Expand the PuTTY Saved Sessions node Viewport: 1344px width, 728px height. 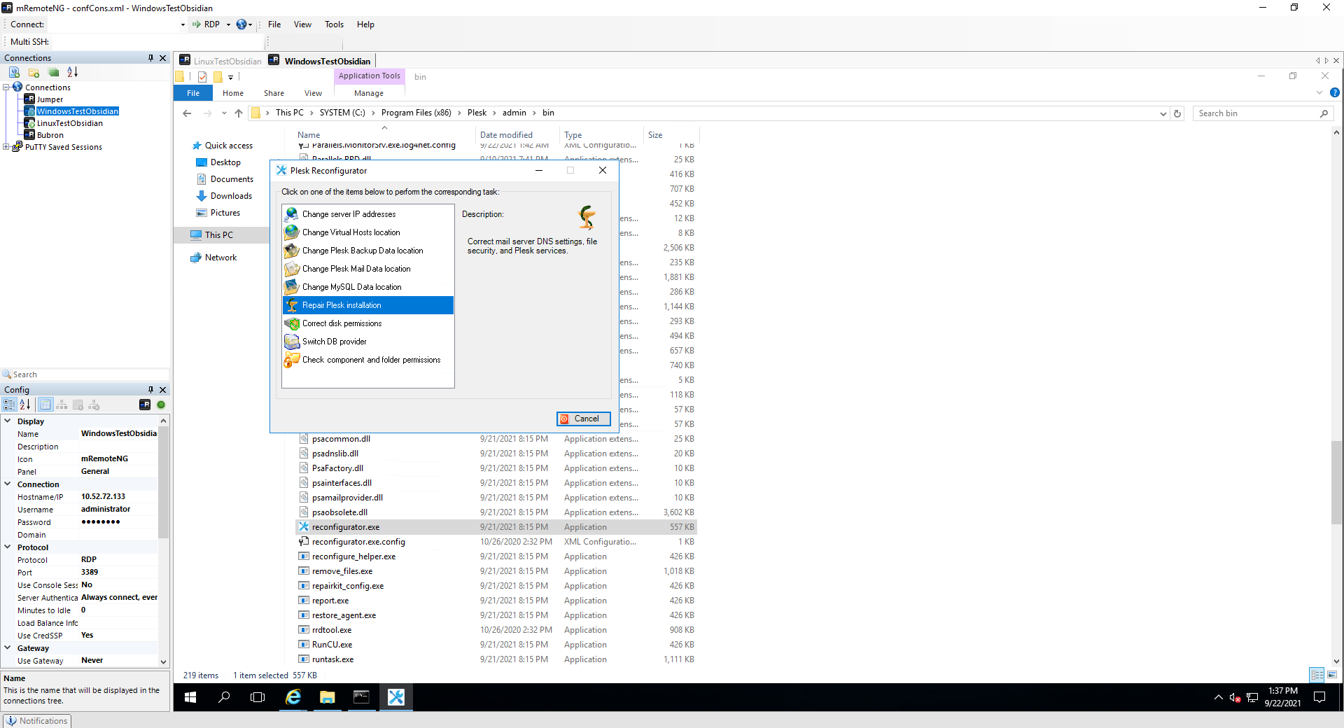[6, 147]
